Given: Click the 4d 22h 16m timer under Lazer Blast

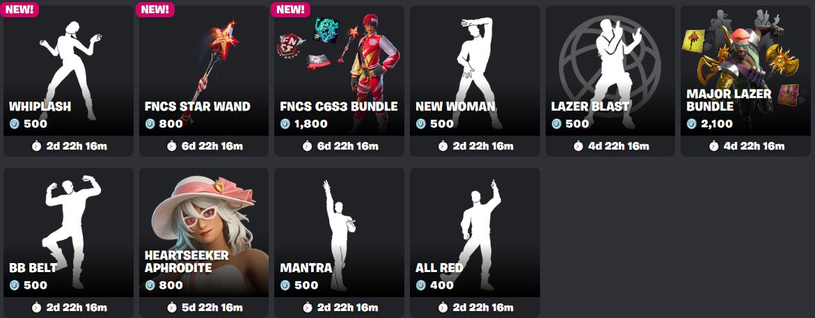Looking at the screenshot, I should coord(615,146).
